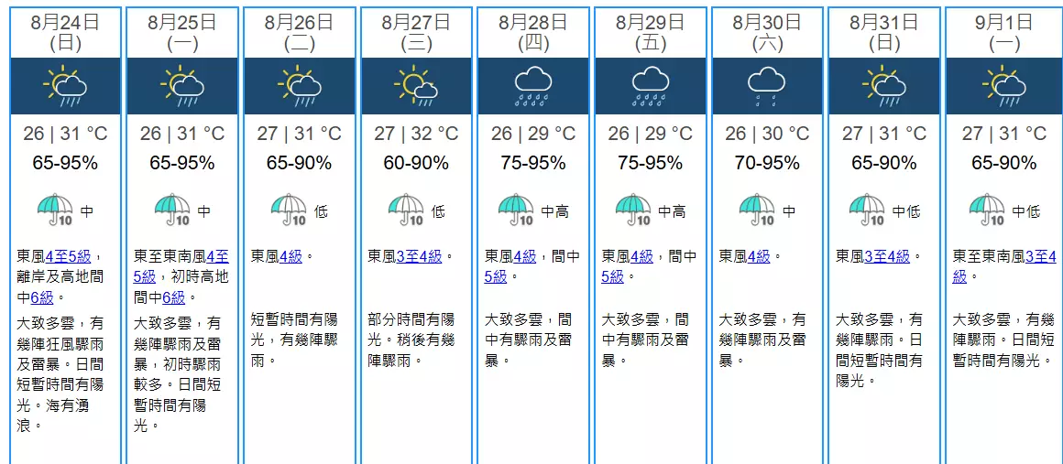1063x464 pixels.
Task: Open the '6級' wind link under Aug 25
Action: coord(173,297)
